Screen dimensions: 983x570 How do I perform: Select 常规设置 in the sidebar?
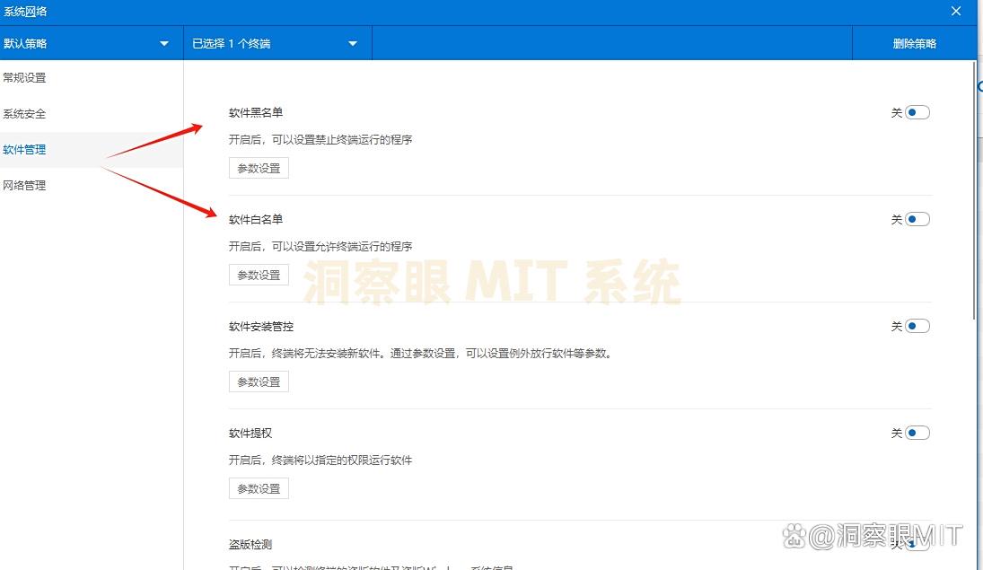click(92, 78)
